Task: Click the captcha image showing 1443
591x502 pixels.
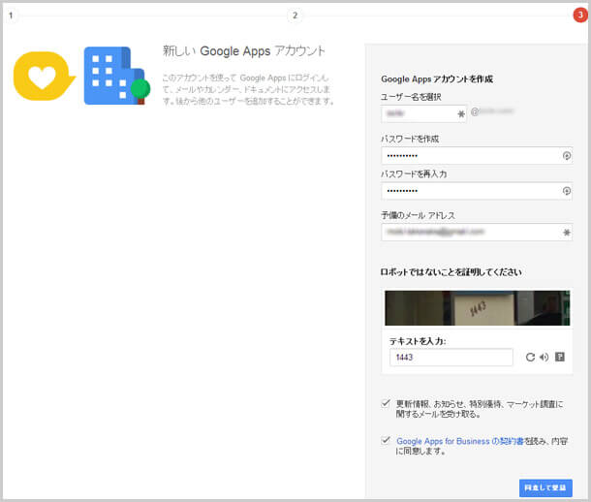Action: [x=478, y=308]
